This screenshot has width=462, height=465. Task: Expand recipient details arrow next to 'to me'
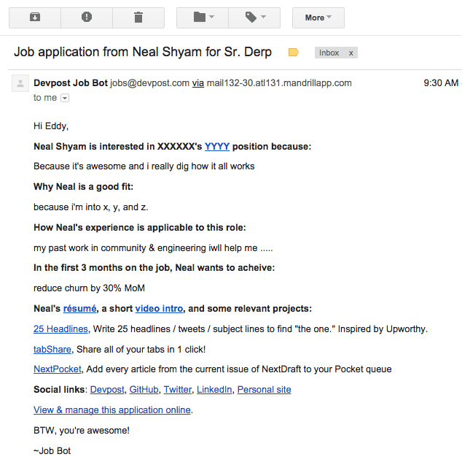coord(65,98)
